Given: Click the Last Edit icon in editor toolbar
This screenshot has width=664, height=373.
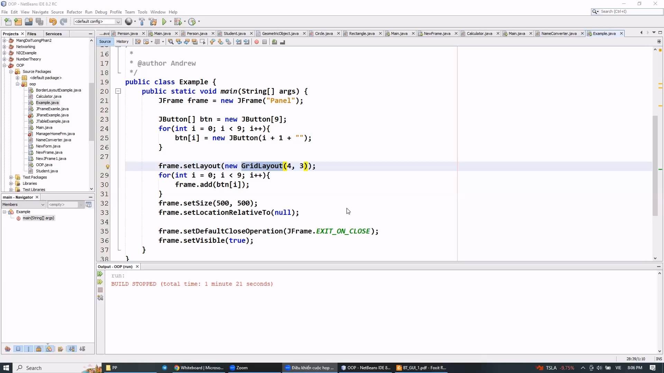Looking at the screenshot, I should (x=138, y=42).
